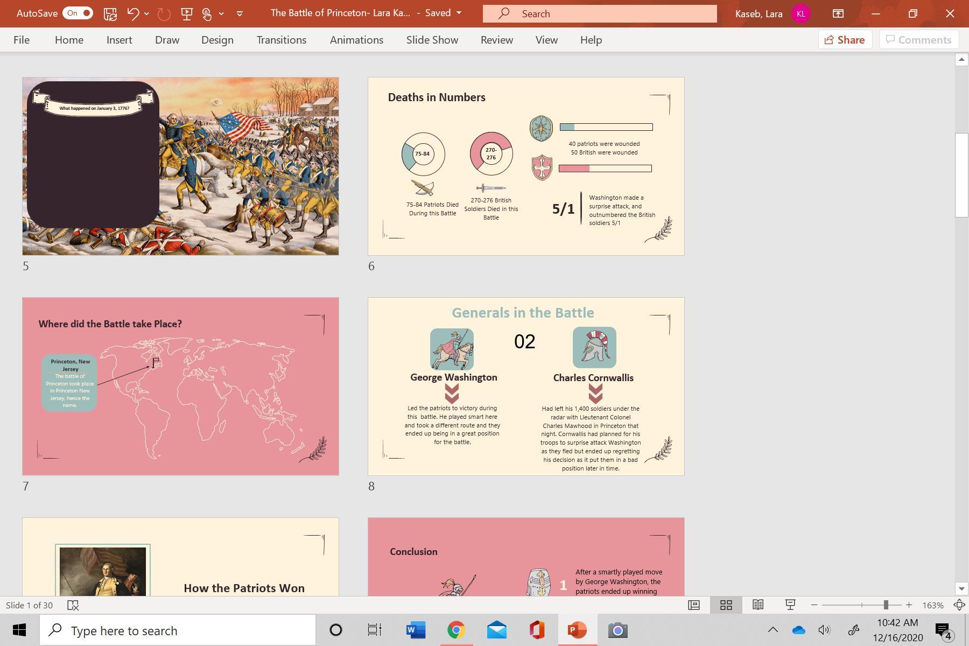The height and width of the screenshot is (646, 969).
Task: Switch to the Design tab
Action: coord(217,40)
